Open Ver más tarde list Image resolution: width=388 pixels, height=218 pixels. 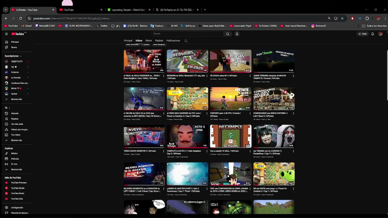coord(17,124)
